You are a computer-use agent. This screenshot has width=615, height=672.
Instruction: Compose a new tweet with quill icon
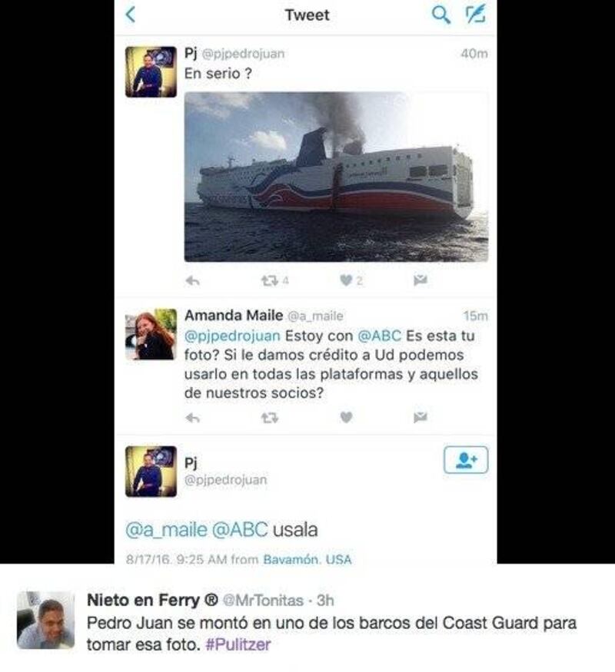pyautogui.click(x=475, y=14)
